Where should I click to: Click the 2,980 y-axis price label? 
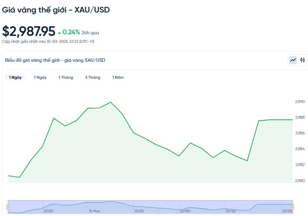[x=300, y=180]
